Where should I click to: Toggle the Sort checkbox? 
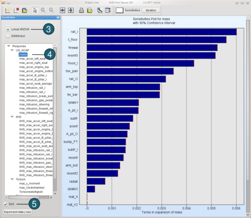point(6,204)
